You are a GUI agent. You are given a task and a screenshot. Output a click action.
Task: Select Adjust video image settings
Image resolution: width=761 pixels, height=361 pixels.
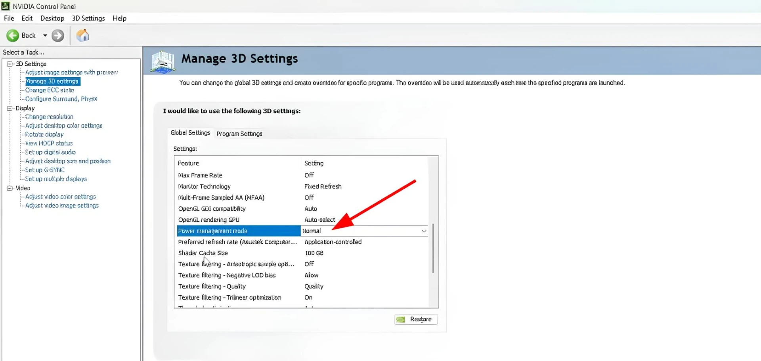click(x=62, y=206)
